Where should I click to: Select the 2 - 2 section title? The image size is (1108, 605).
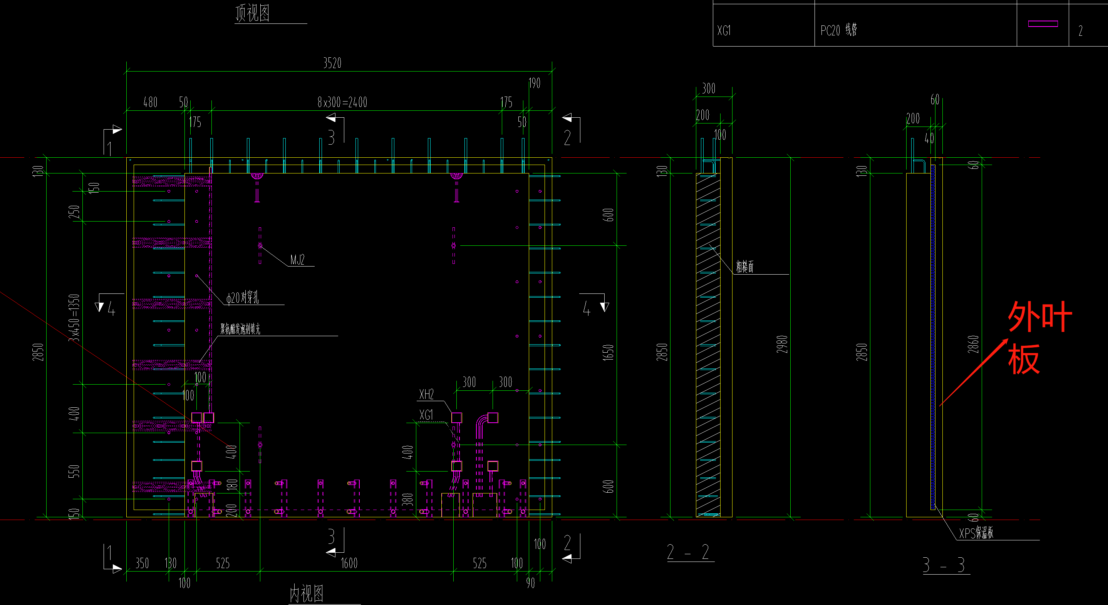tap(688, 552)
